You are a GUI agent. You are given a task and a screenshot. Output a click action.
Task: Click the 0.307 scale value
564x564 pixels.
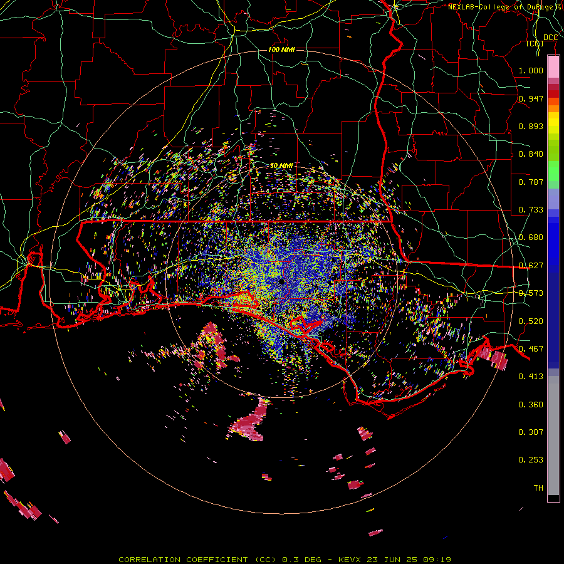click(531, 432)
